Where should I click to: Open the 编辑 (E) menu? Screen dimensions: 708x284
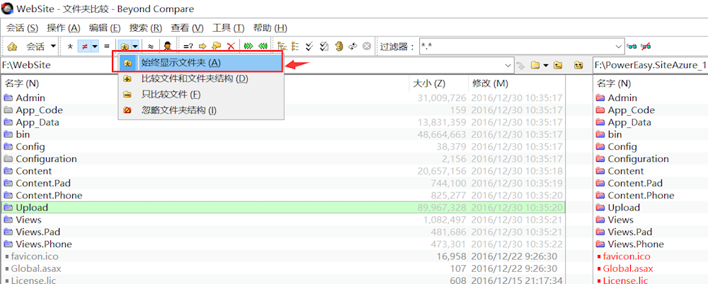[x=105, y=28]
